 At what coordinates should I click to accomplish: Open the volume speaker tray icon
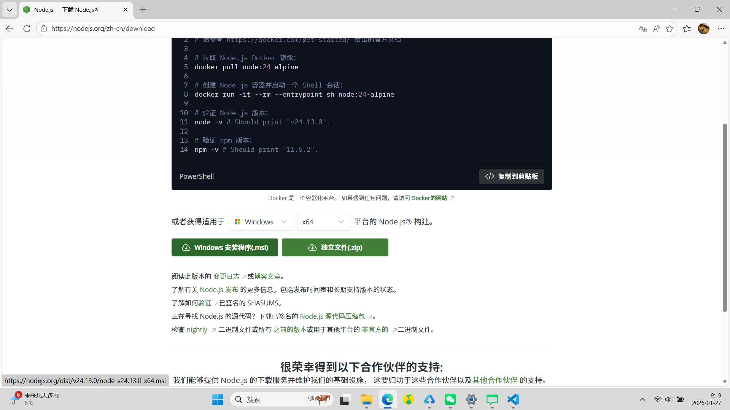668,399
